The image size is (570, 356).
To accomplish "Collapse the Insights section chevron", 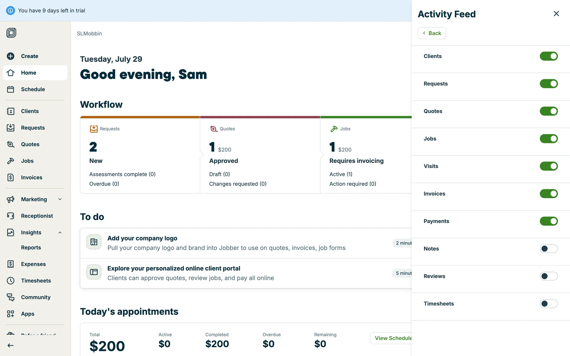I will coord(60,233).
